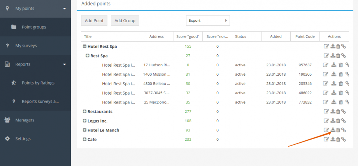Click download icon for point code 283346

(x=334, y=83)
